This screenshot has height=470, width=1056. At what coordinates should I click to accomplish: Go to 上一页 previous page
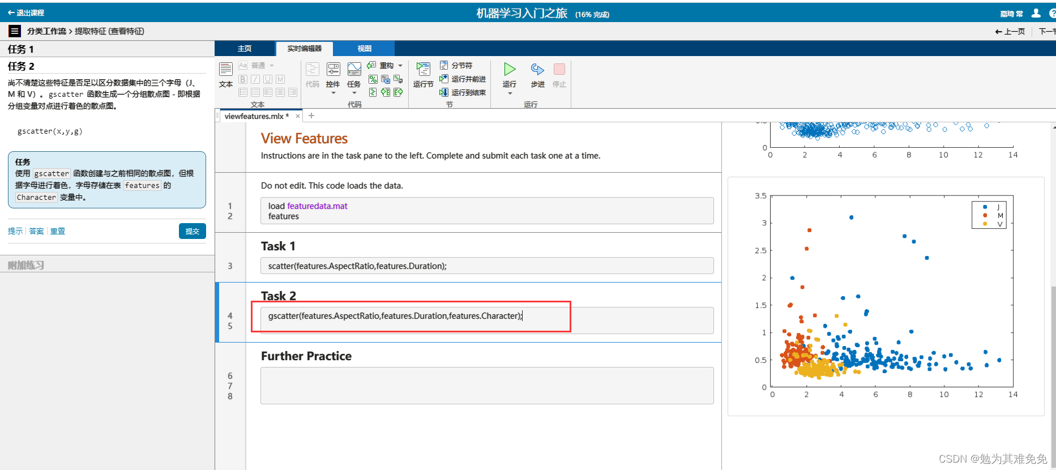click(1010, 32)
